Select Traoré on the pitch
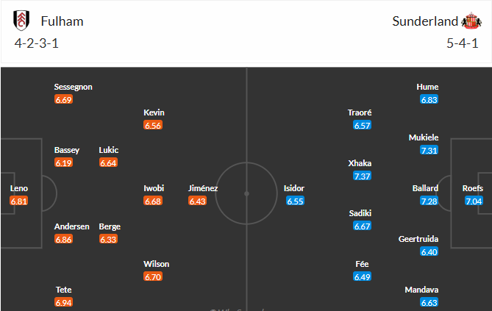 pyautogui.click(x=360, y=112)
